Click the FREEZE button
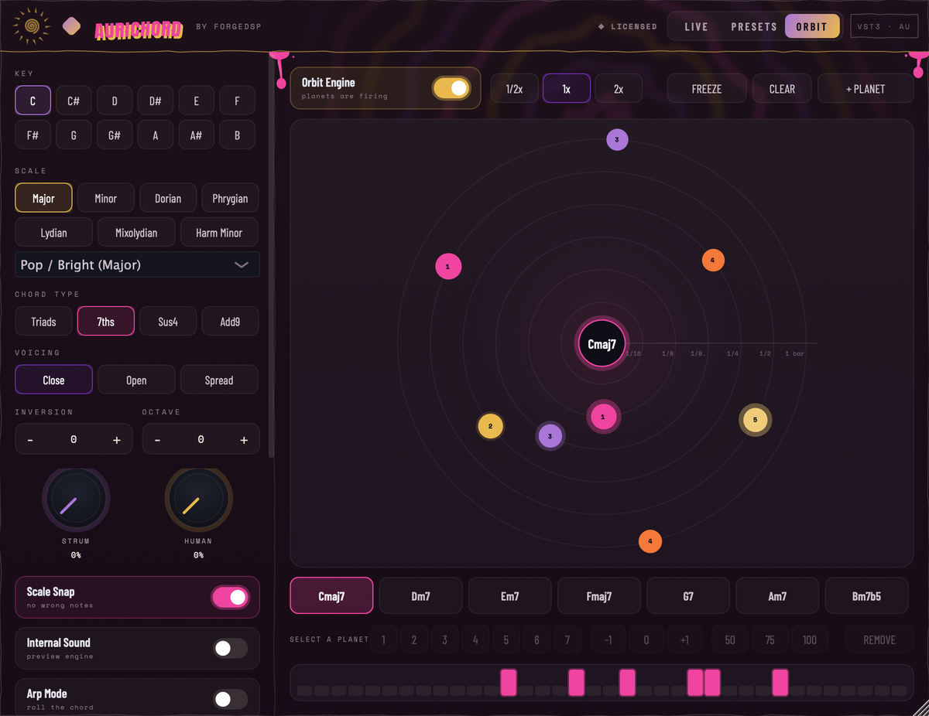 (707, 89)
